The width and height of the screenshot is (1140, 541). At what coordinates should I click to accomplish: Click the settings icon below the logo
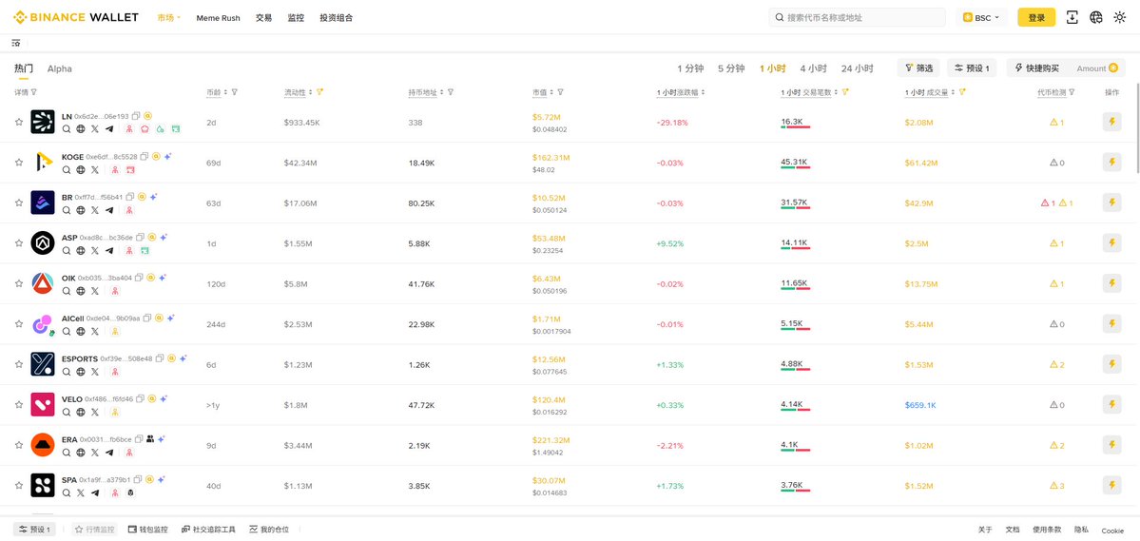16,43
